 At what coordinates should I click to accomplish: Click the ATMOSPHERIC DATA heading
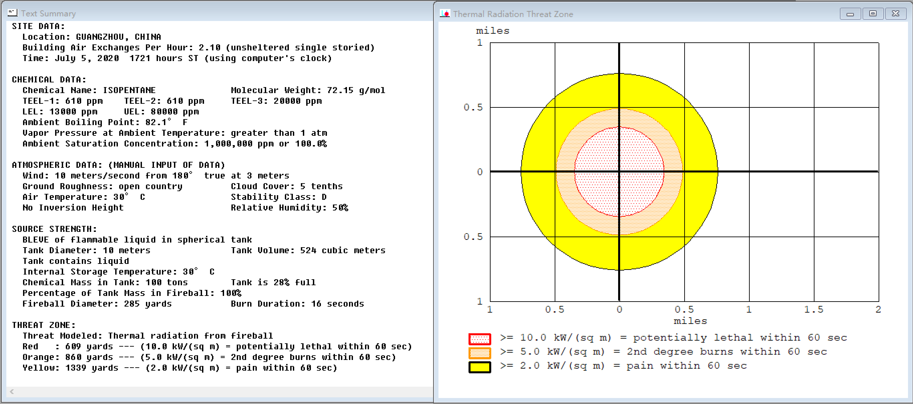point(118,165)
